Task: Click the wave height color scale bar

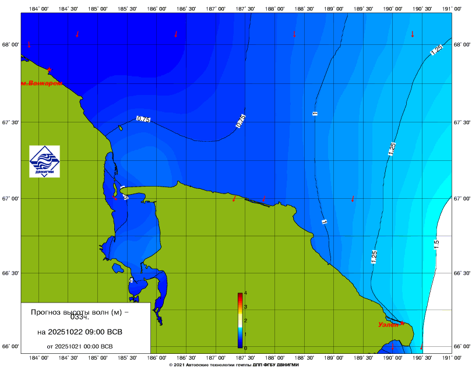Action: 239,321
